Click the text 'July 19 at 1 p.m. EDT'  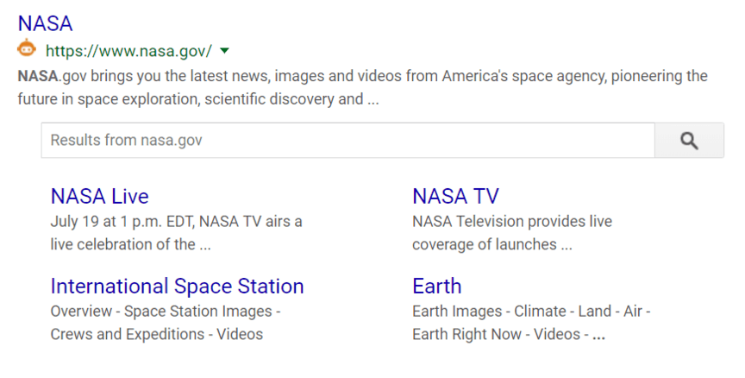(x=122, y=222)
